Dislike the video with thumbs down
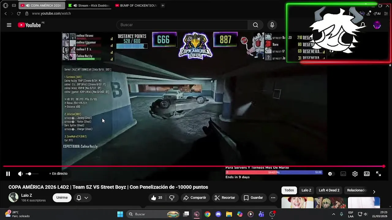This screenshot has height=220, width=392. pyautogui.click(x=172, y=198)
